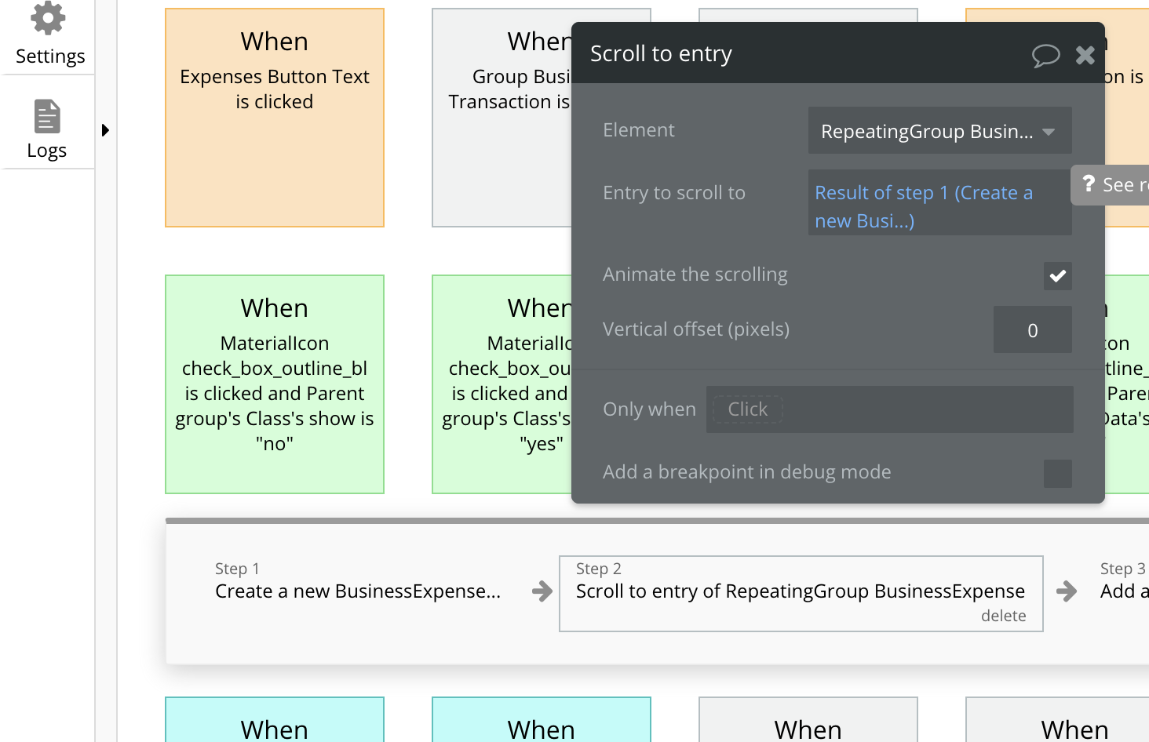Open the Element dropdown RepeatingGroup Busin...
The width and height of the screenshot is (1149, 742).
pyautogui.click(x=939, y=131)
